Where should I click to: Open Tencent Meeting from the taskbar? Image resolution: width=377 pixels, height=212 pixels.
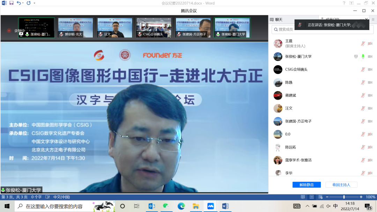(210, 206)
